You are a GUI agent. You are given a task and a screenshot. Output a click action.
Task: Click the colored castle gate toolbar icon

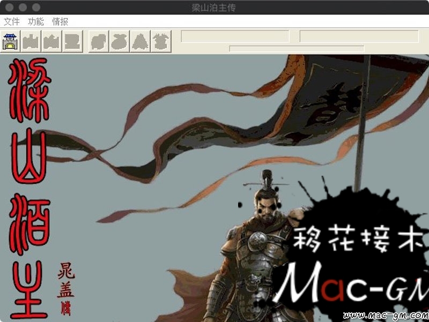pyautogui.click(x=10, y=41)
